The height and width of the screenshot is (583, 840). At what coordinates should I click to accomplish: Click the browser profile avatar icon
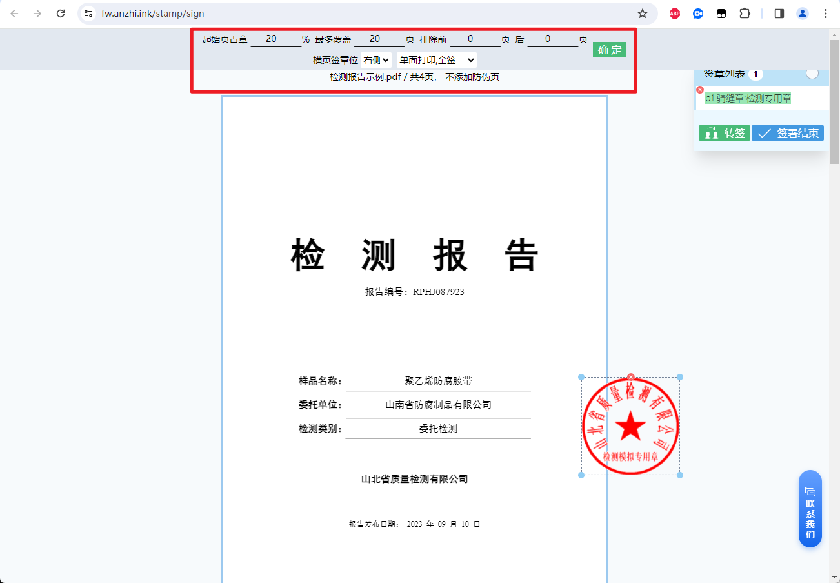coord(801,13)
